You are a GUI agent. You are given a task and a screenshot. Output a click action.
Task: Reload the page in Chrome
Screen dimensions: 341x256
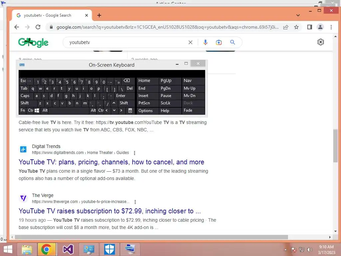click(x=38, y=27)
